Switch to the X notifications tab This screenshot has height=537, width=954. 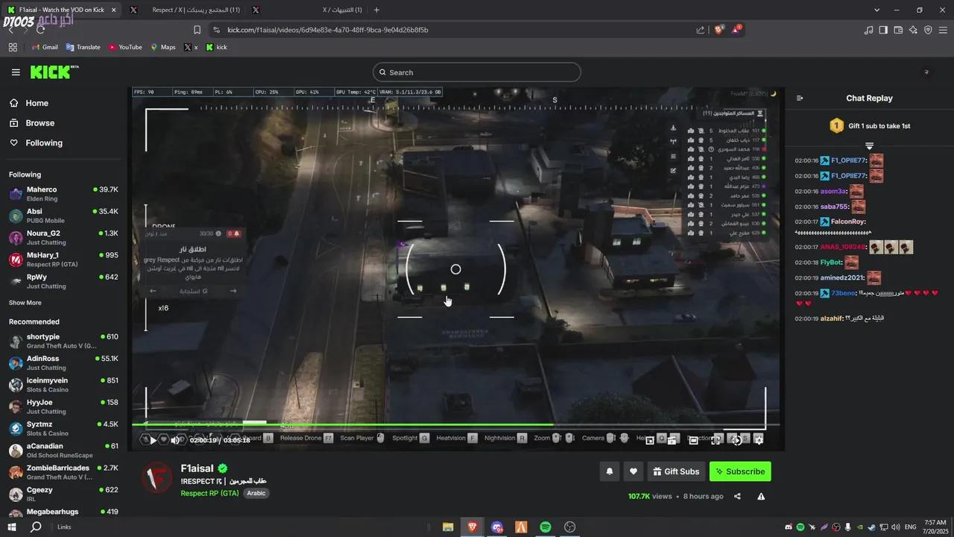(x=307, y=10)
